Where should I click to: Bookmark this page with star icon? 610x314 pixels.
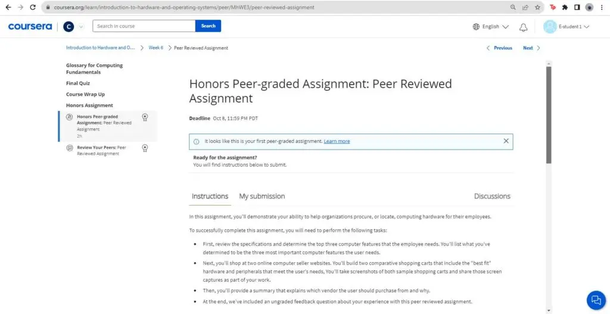click(537, 7)
